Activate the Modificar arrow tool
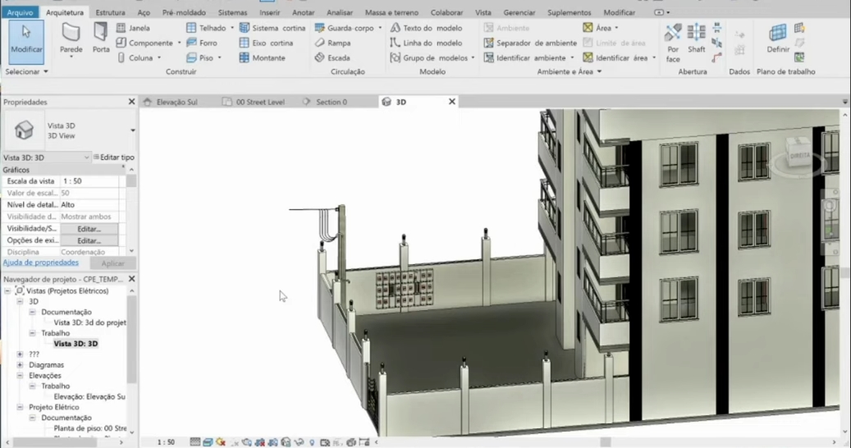This screenshot has width=851, height=448. (26, 39)
